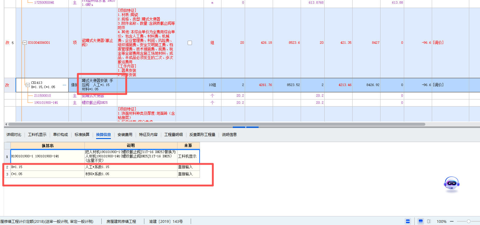
Task: Click the zoom out minus icon
Action: [x=451, y=221]
